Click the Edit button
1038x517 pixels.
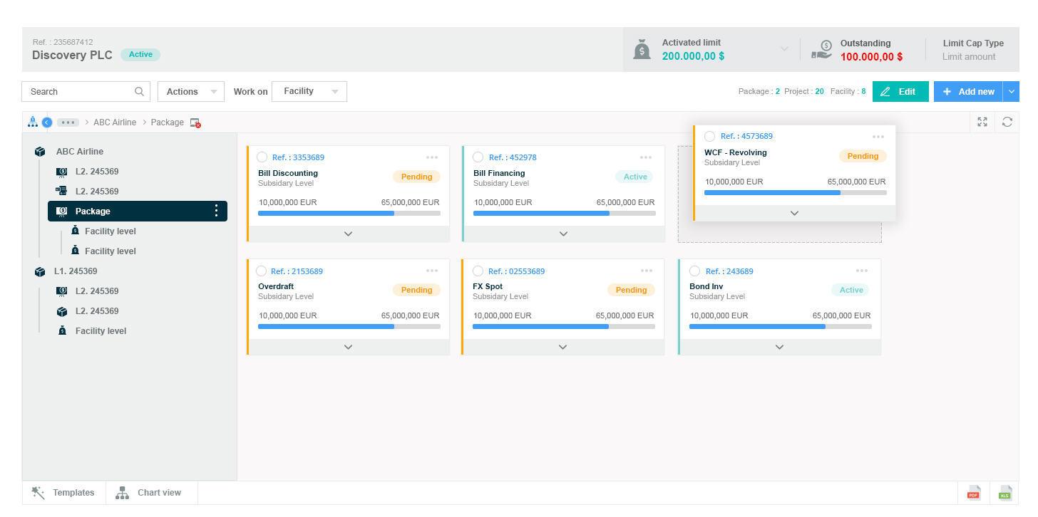coord(900,92)
